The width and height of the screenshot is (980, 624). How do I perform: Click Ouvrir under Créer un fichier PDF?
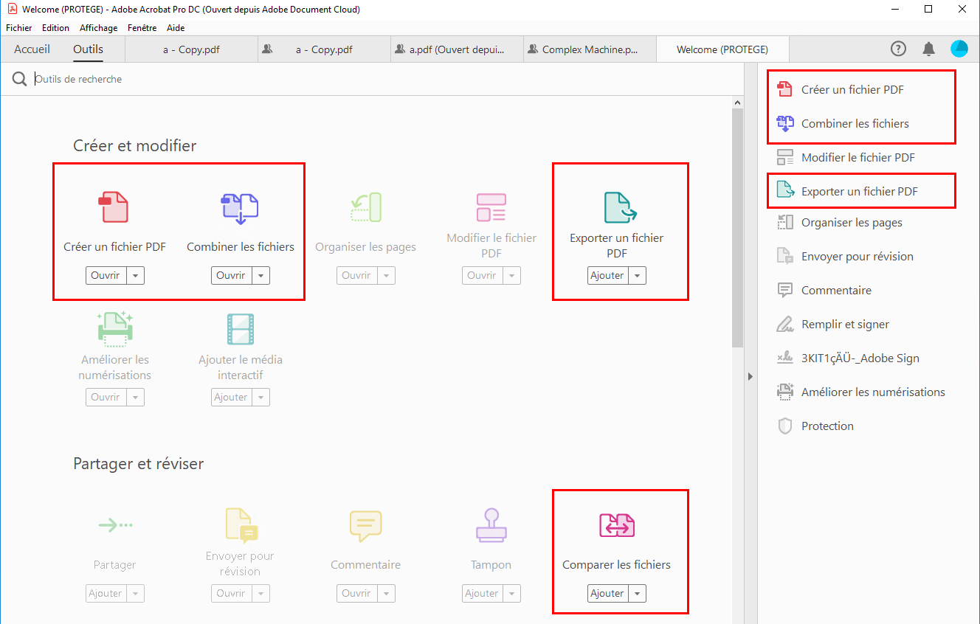coord(106,275)
